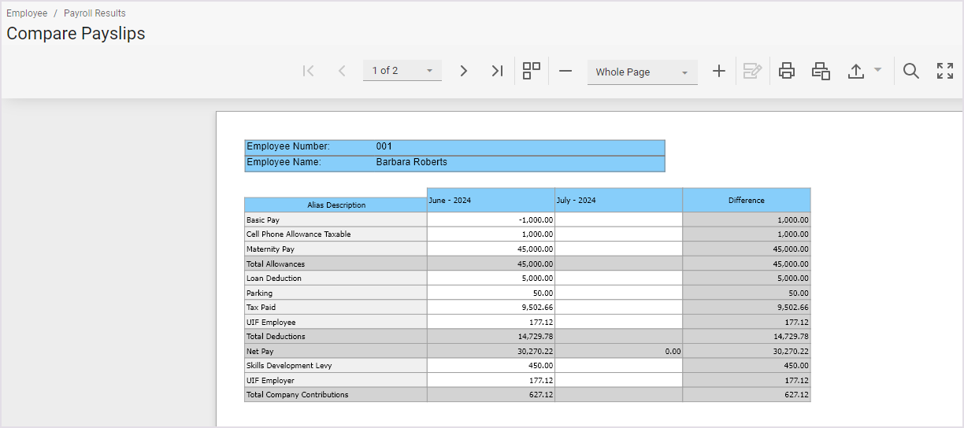Image resolution: width=964 pixels, height=428 pixels.
Task: Zoom in with the plus icon
Action: click(718, 71)
